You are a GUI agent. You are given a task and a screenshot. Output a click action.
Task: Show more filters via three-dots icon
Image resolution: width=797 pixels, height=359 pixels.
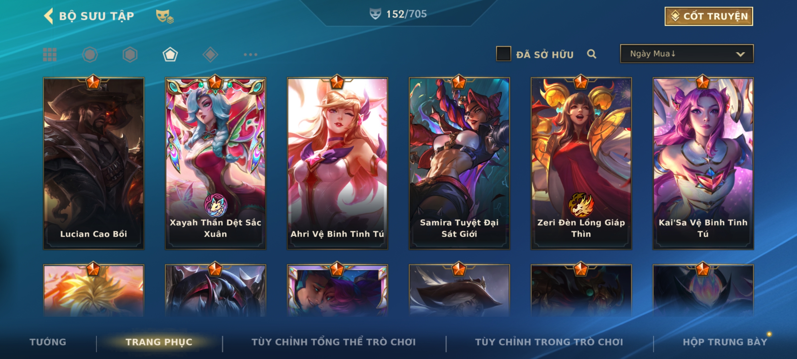pos(250,55)
